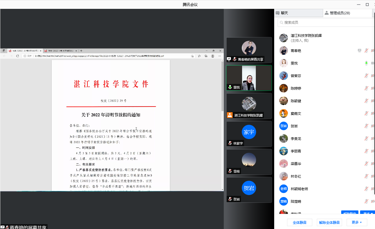
Task: Select 湛江科技学院张凯耀 video tile
Action: coord(249,106)
